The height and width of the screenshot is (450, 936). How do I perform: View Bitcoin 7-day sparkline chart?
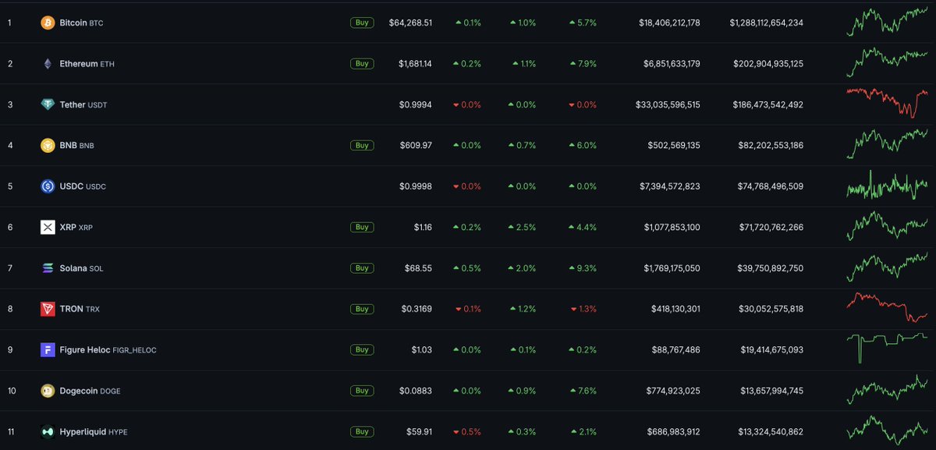[888, 21]
